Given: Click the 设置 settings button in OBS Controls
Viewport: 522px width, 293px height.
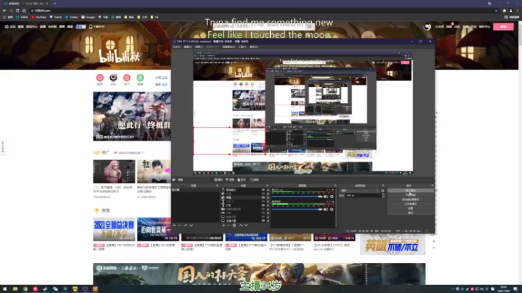Looking at the screenshot, I should click(x=410, y=208).
